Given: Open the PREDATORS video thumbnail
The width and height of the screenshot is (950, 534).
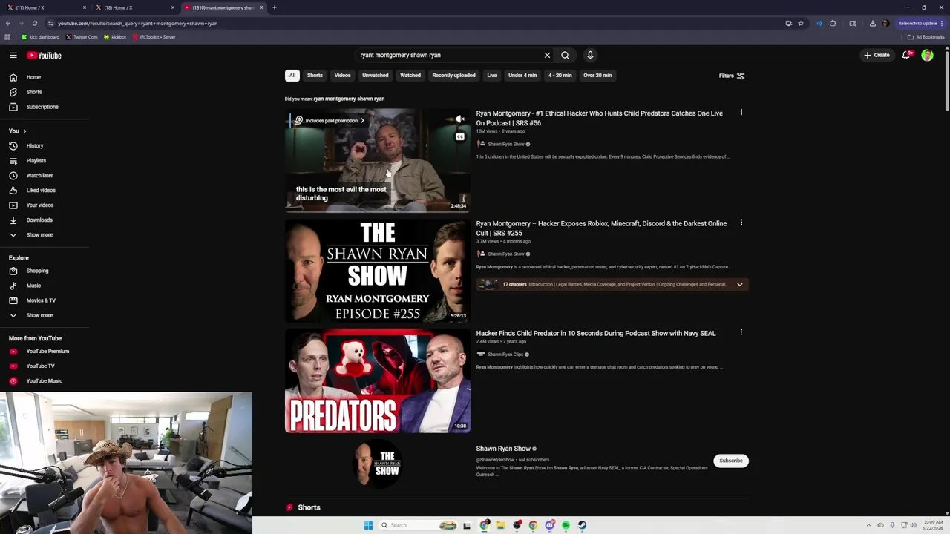Looking at the screenshot, I should coord(377,380).
